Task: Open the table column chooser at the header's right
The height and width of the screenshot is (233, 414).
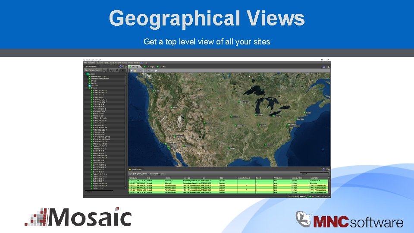Action: point(329,178)
